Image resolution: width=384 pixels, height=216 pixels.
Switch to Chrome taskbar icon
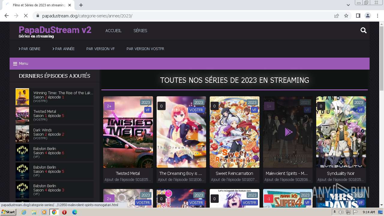click(x=54, y=212)
